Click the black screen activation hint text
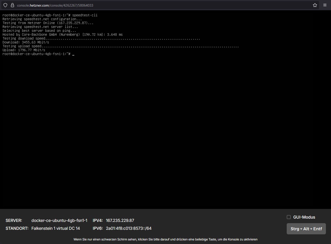The height and width of the screenshot is (244, 331). (165, 239)
